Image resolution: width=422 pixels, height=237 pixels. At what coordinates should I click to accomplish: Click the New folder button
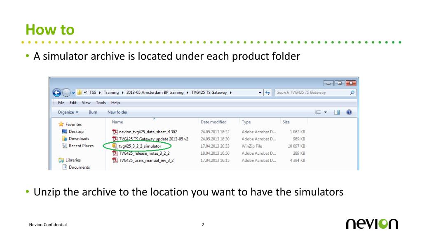117,112
